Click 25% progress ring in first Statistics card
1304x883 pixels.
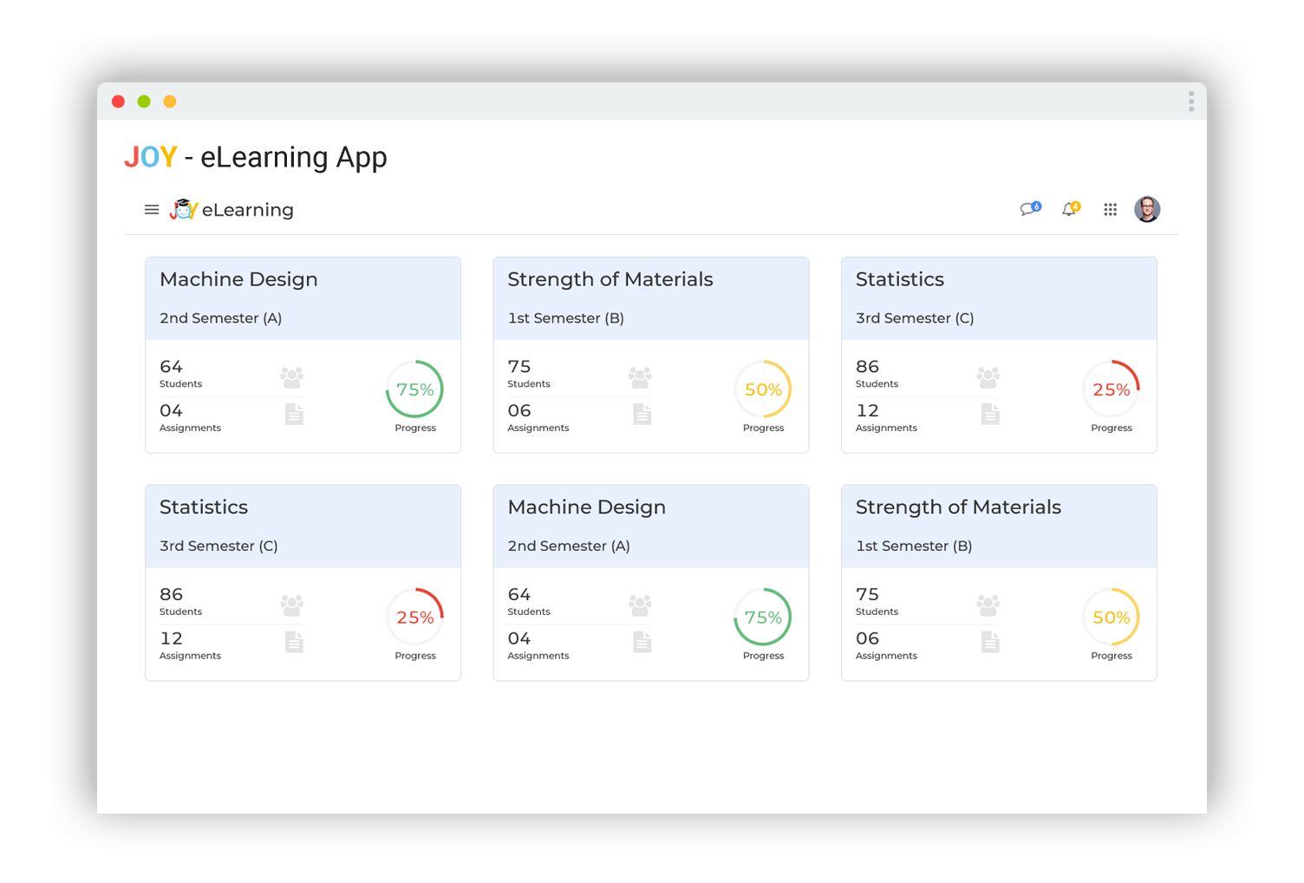click(x=1111, y=389)
